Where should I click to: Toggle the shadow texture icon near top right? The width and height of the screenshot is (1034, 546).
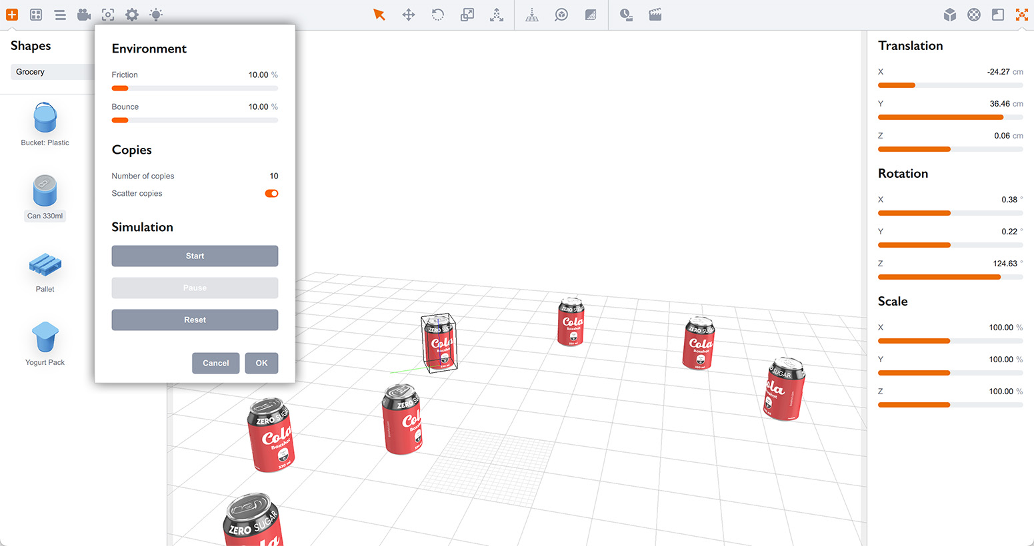coord(997,14)
